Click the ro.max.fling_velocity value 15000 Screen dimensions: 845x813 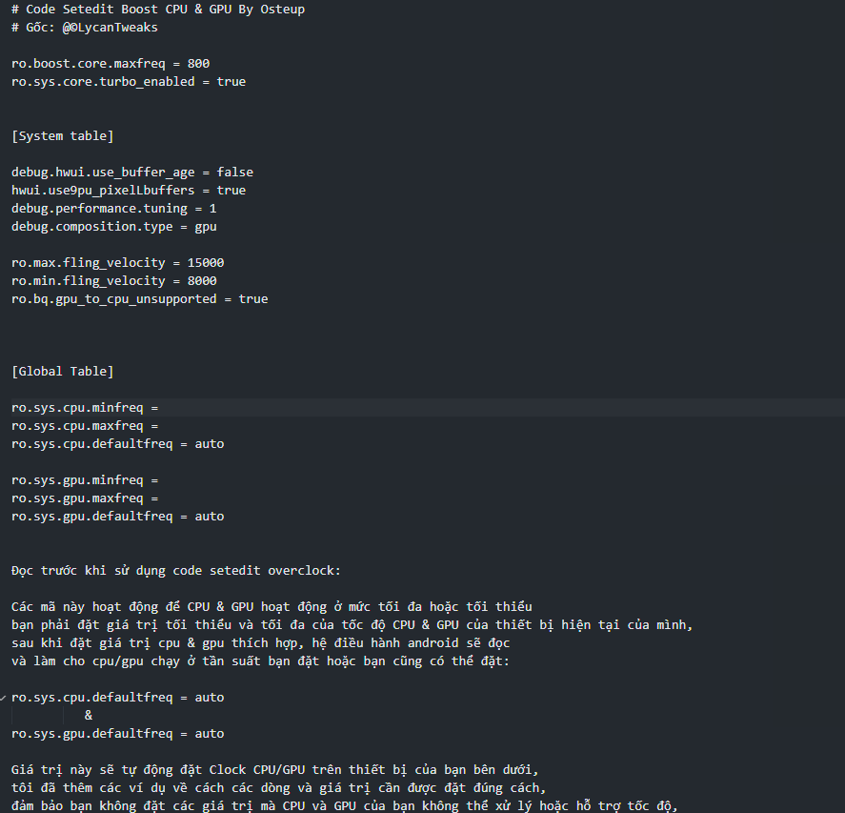206,263
